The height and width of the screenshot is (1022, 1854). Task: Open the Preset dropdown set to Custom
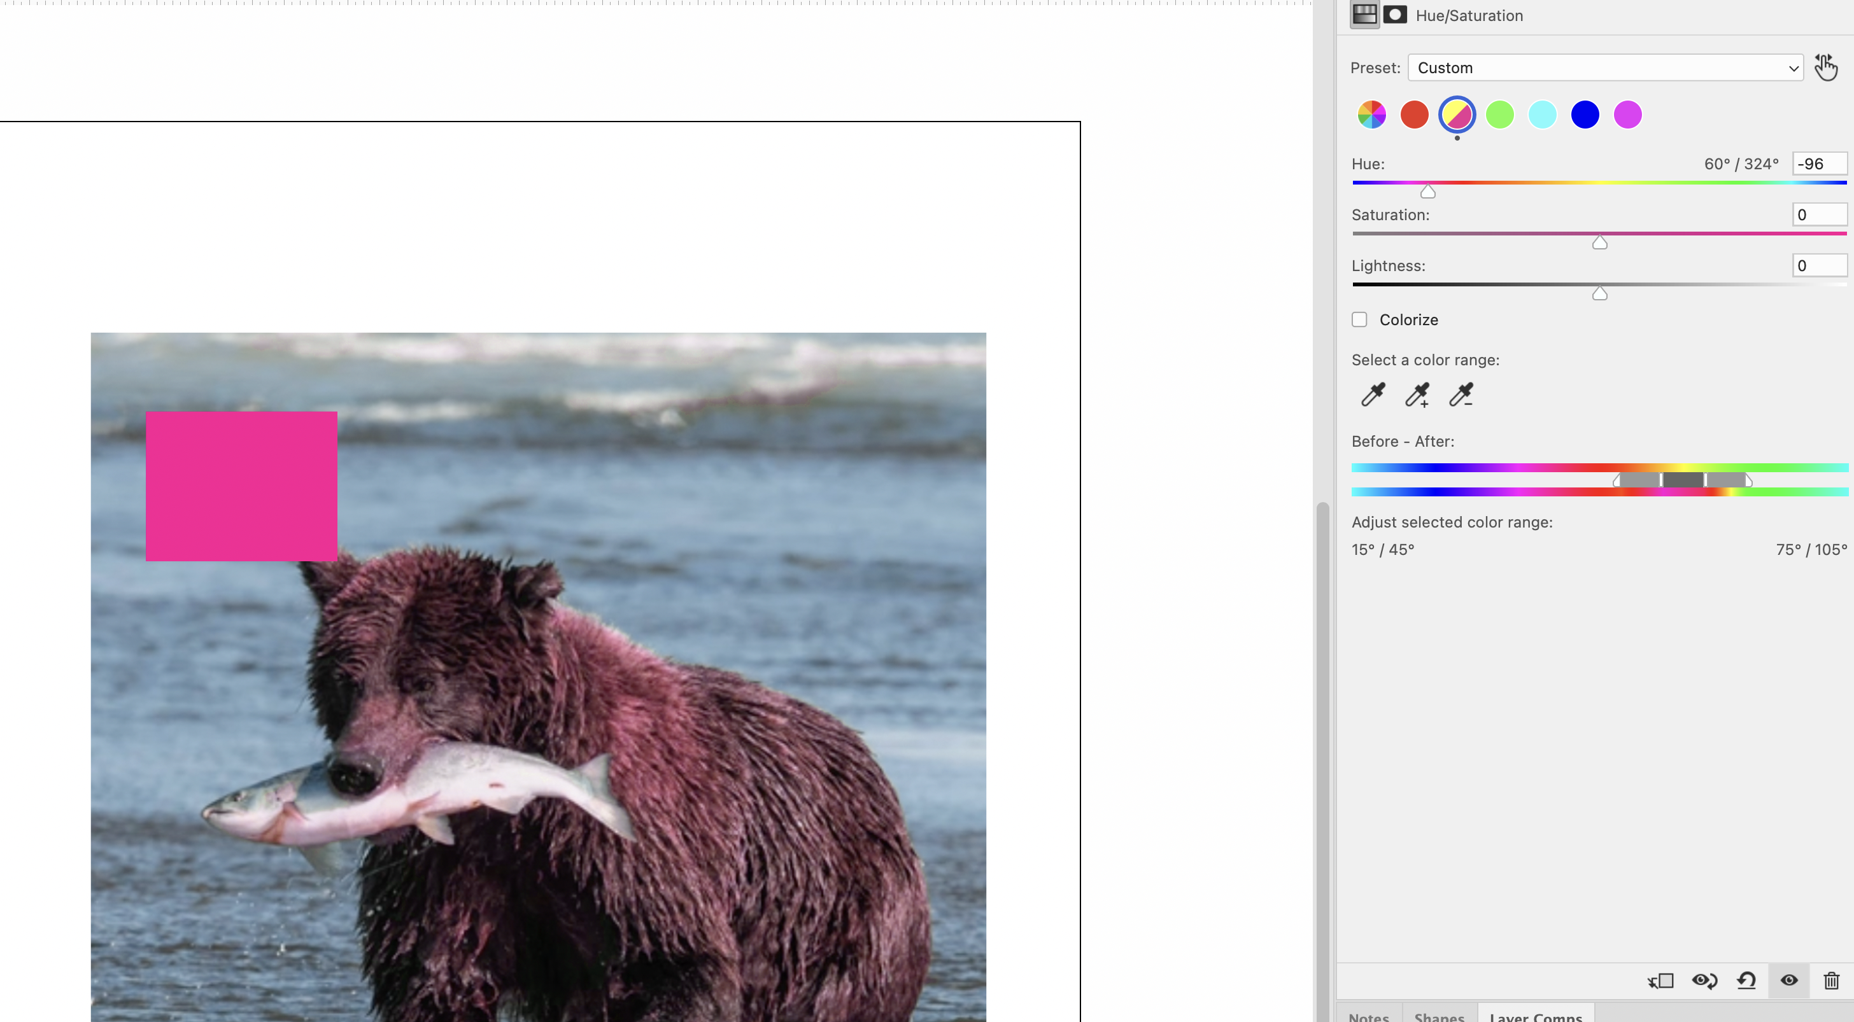click(1605, 67)
